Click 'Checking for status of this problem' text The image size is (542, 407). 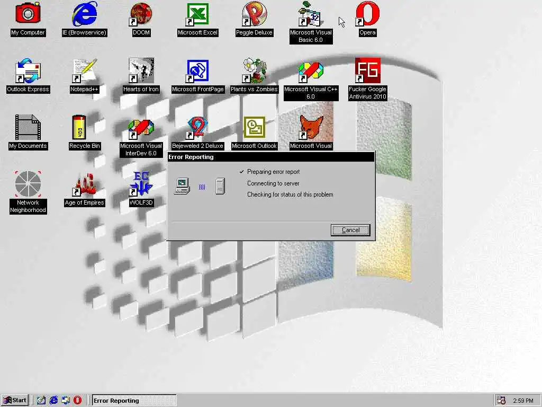(290, 194)
